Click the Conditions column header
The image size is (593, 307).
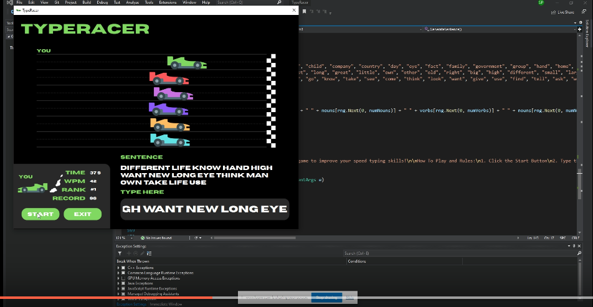[357, 262]
